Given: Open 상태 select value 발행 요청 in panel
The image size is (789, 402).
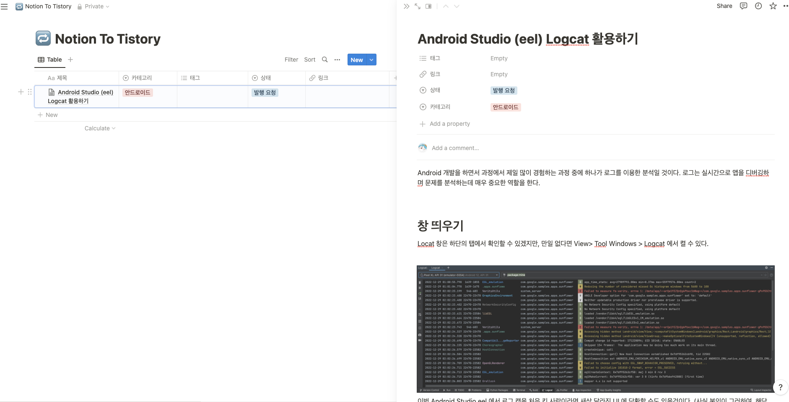Looking at the screenshot, I should tap(504, 91).
